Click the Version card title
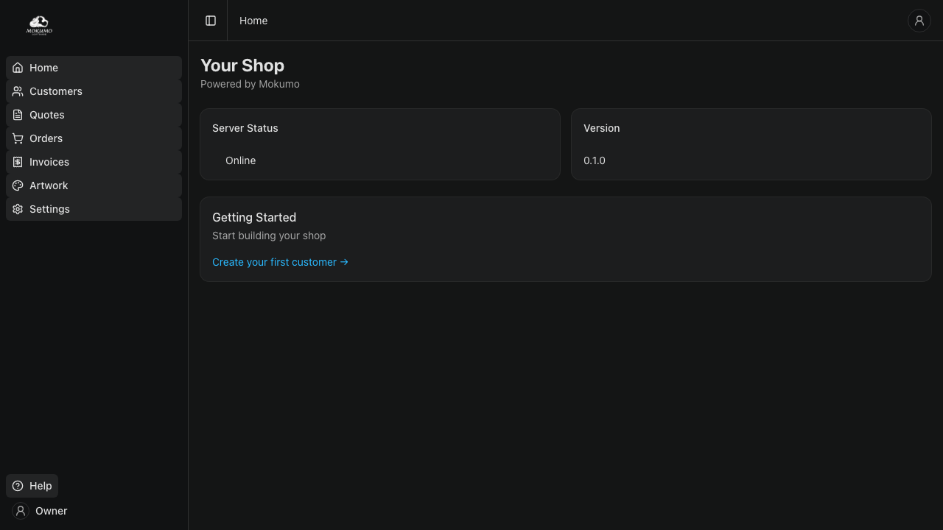The image size is (943, 530). coord(601,128)
